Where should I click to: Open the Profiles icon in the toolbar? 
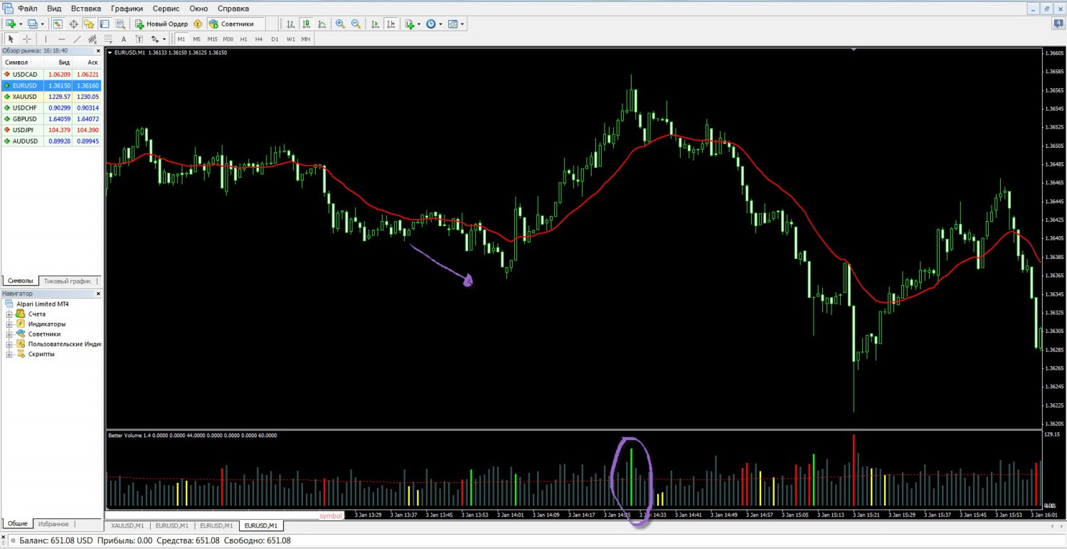pos(32,24)
